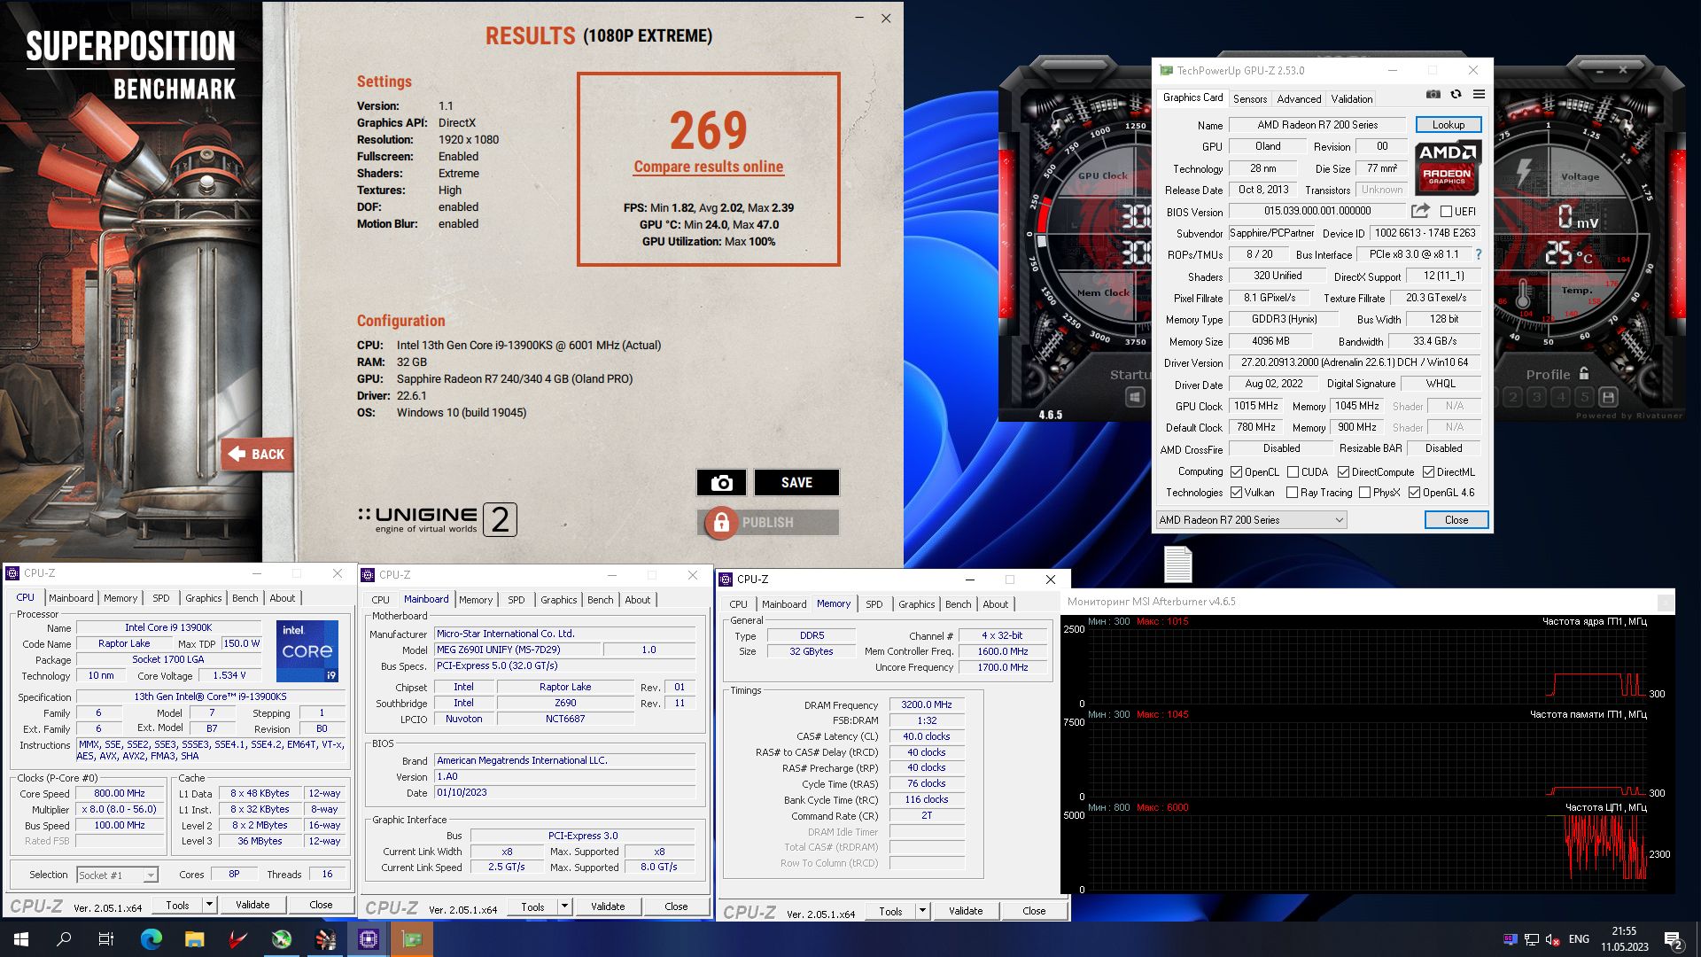1701x957 pixels.
Task: Click the Bus Interface question mark icon
Action: click(x=1478, y=254)
